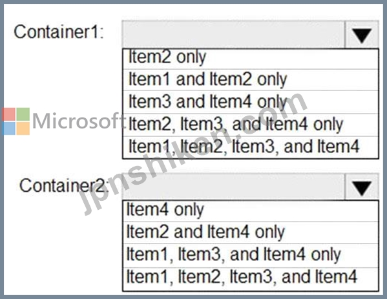This screenshot has height=299, width=387.
Task: Click the red square of Microsoft logo
Action: [9, 114]
